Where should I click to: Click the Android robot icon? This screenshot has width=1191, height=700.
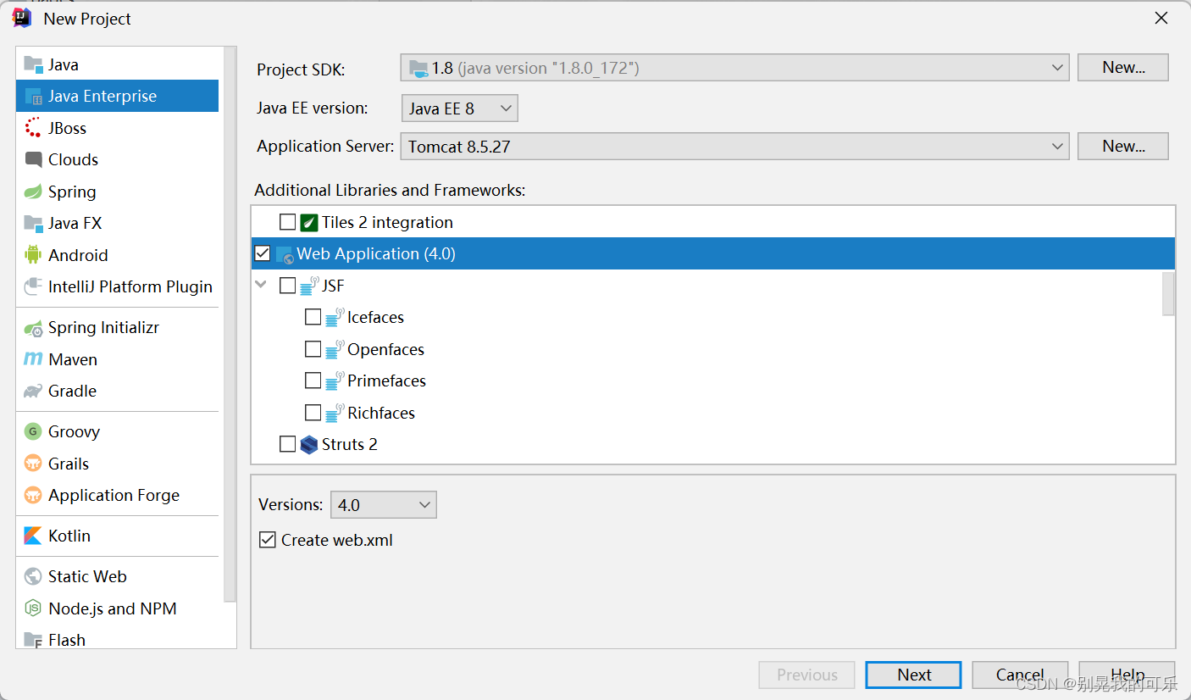33,255
